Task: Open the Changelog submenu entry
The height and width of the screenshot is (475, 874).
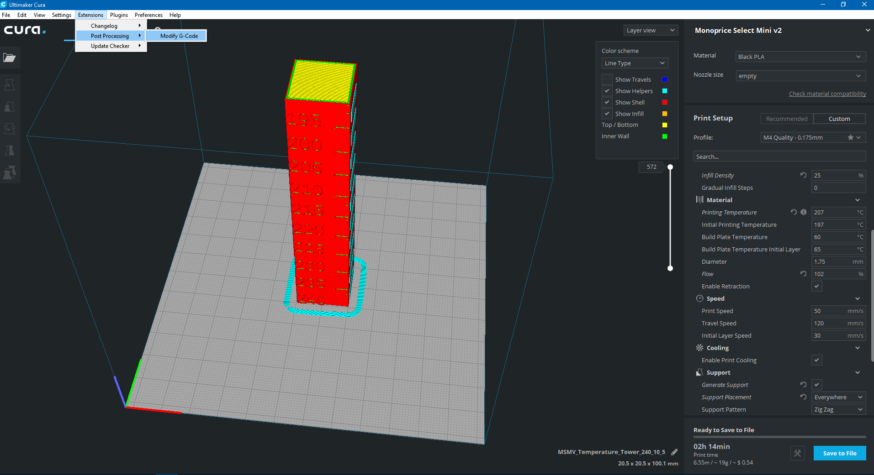Action: click(111, 26)
